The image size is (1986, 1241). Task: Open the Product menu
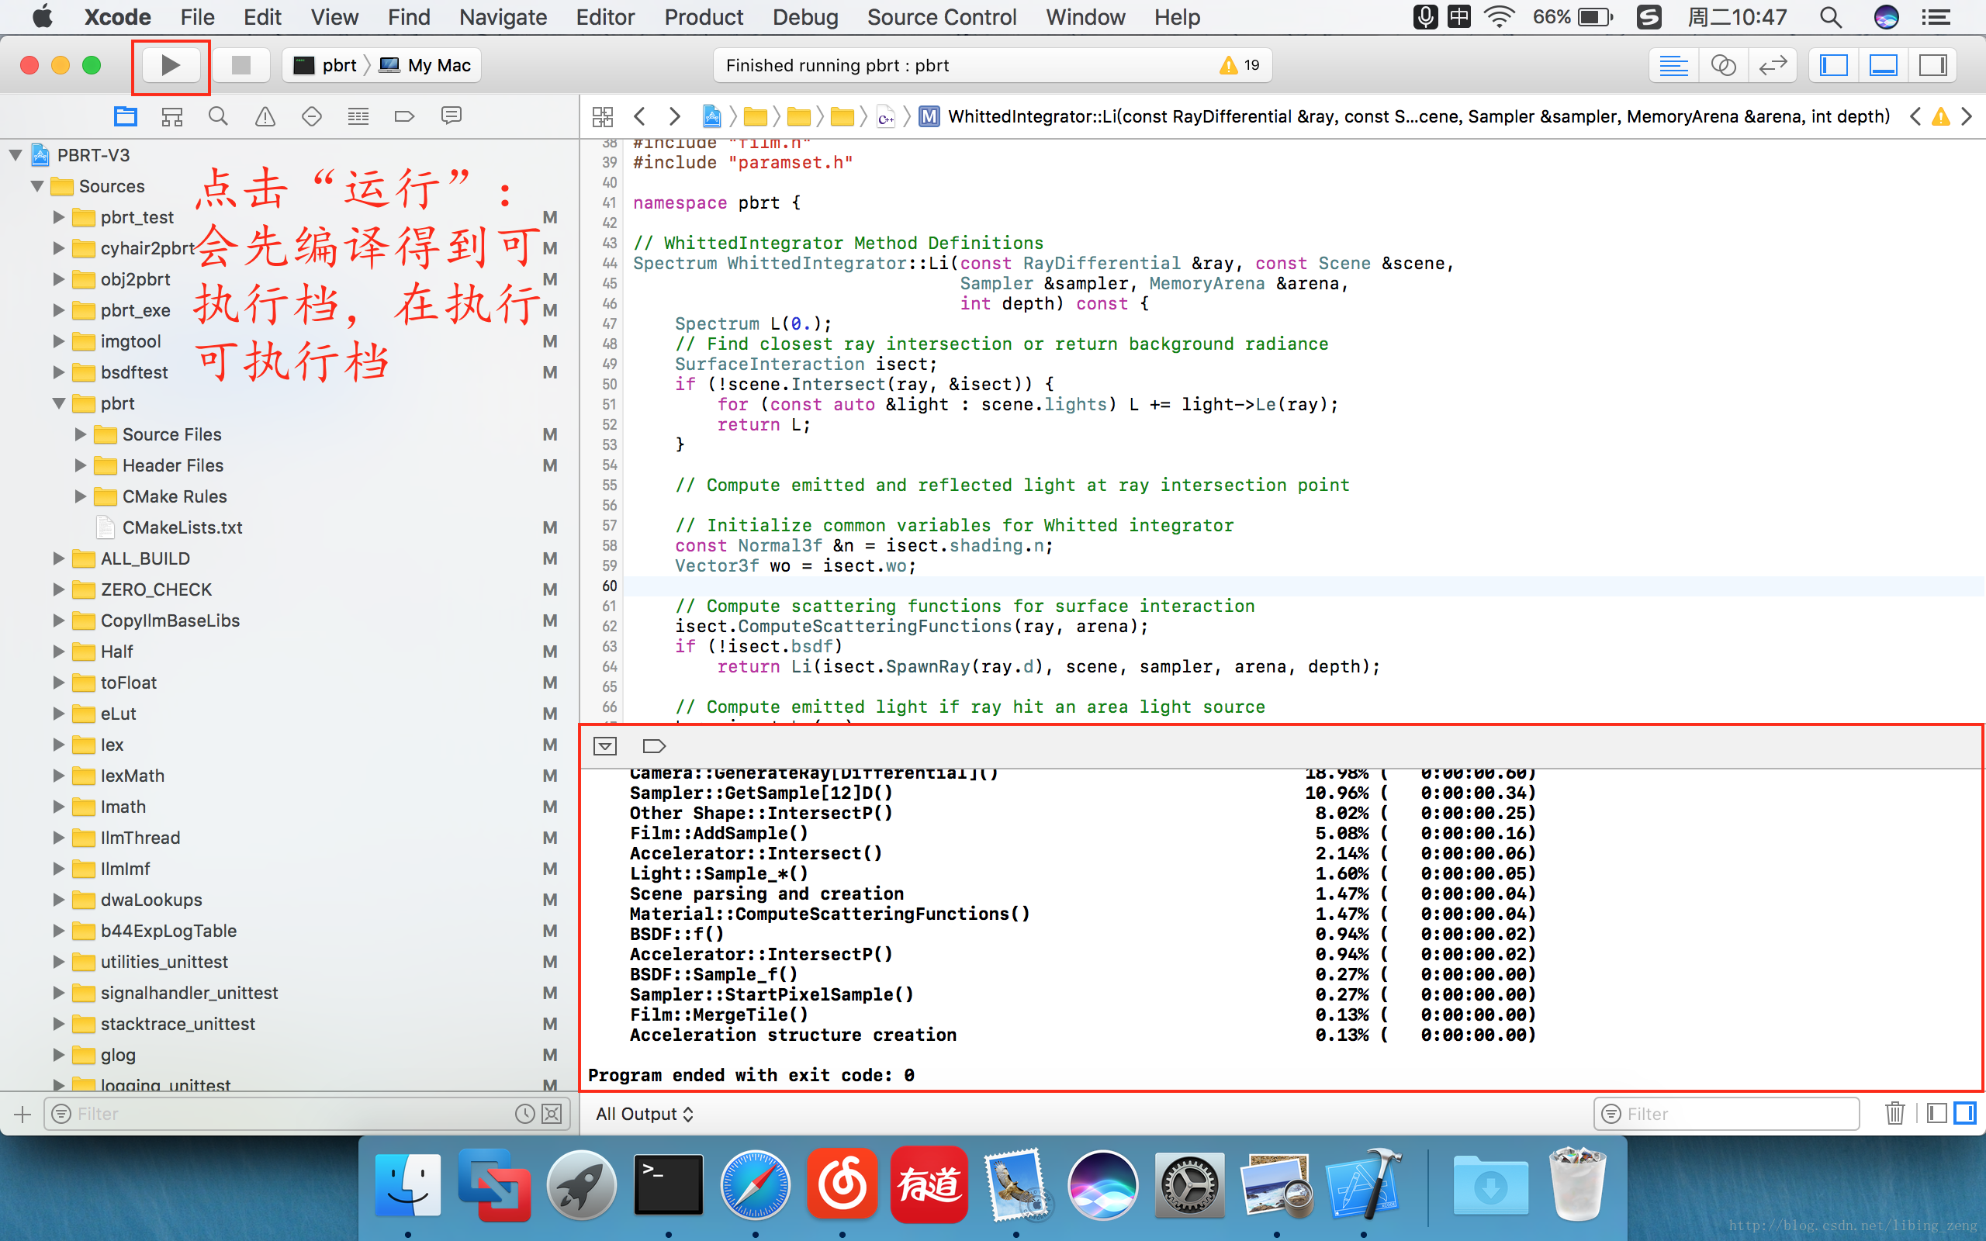tap(704, 17)
